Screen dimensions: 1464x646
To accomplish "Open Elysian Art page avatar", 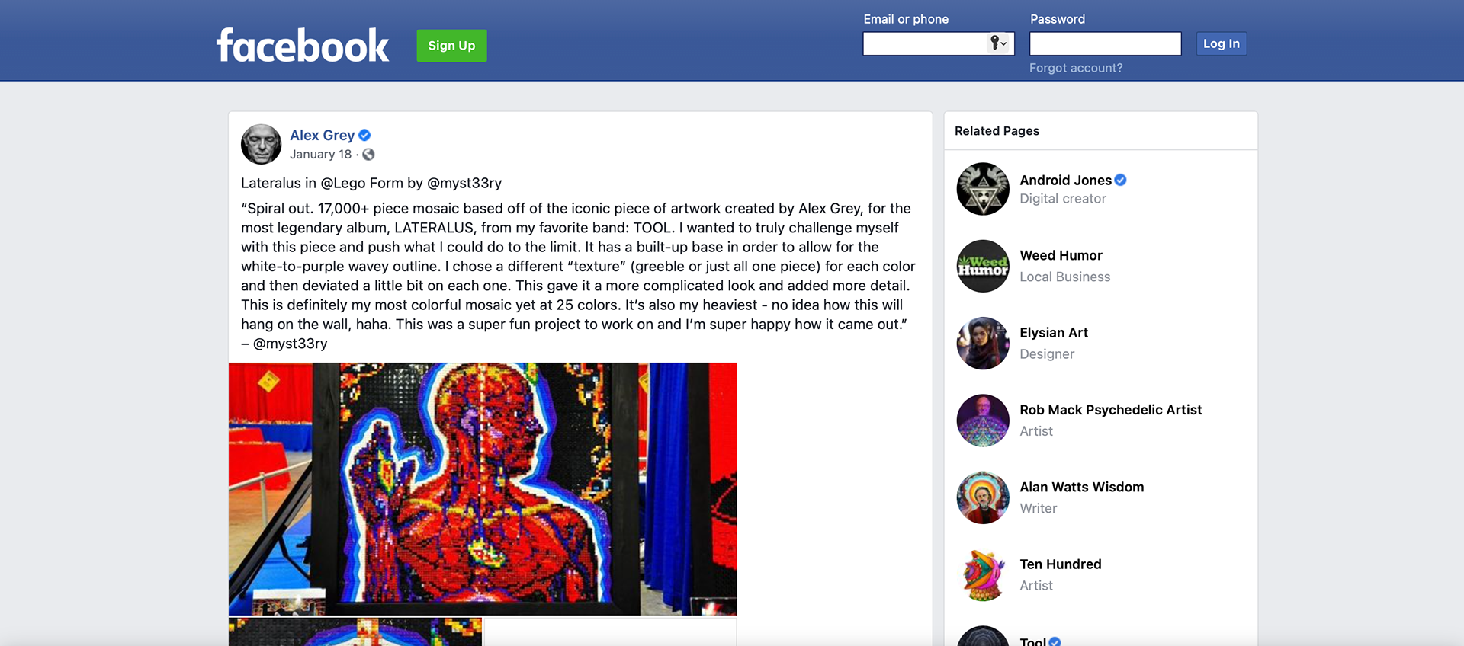I will pos(983,344).
